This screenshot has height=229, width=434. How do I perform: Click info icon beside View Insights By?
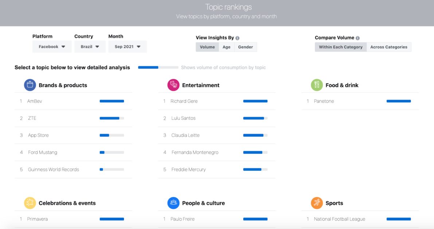point(238,38)
